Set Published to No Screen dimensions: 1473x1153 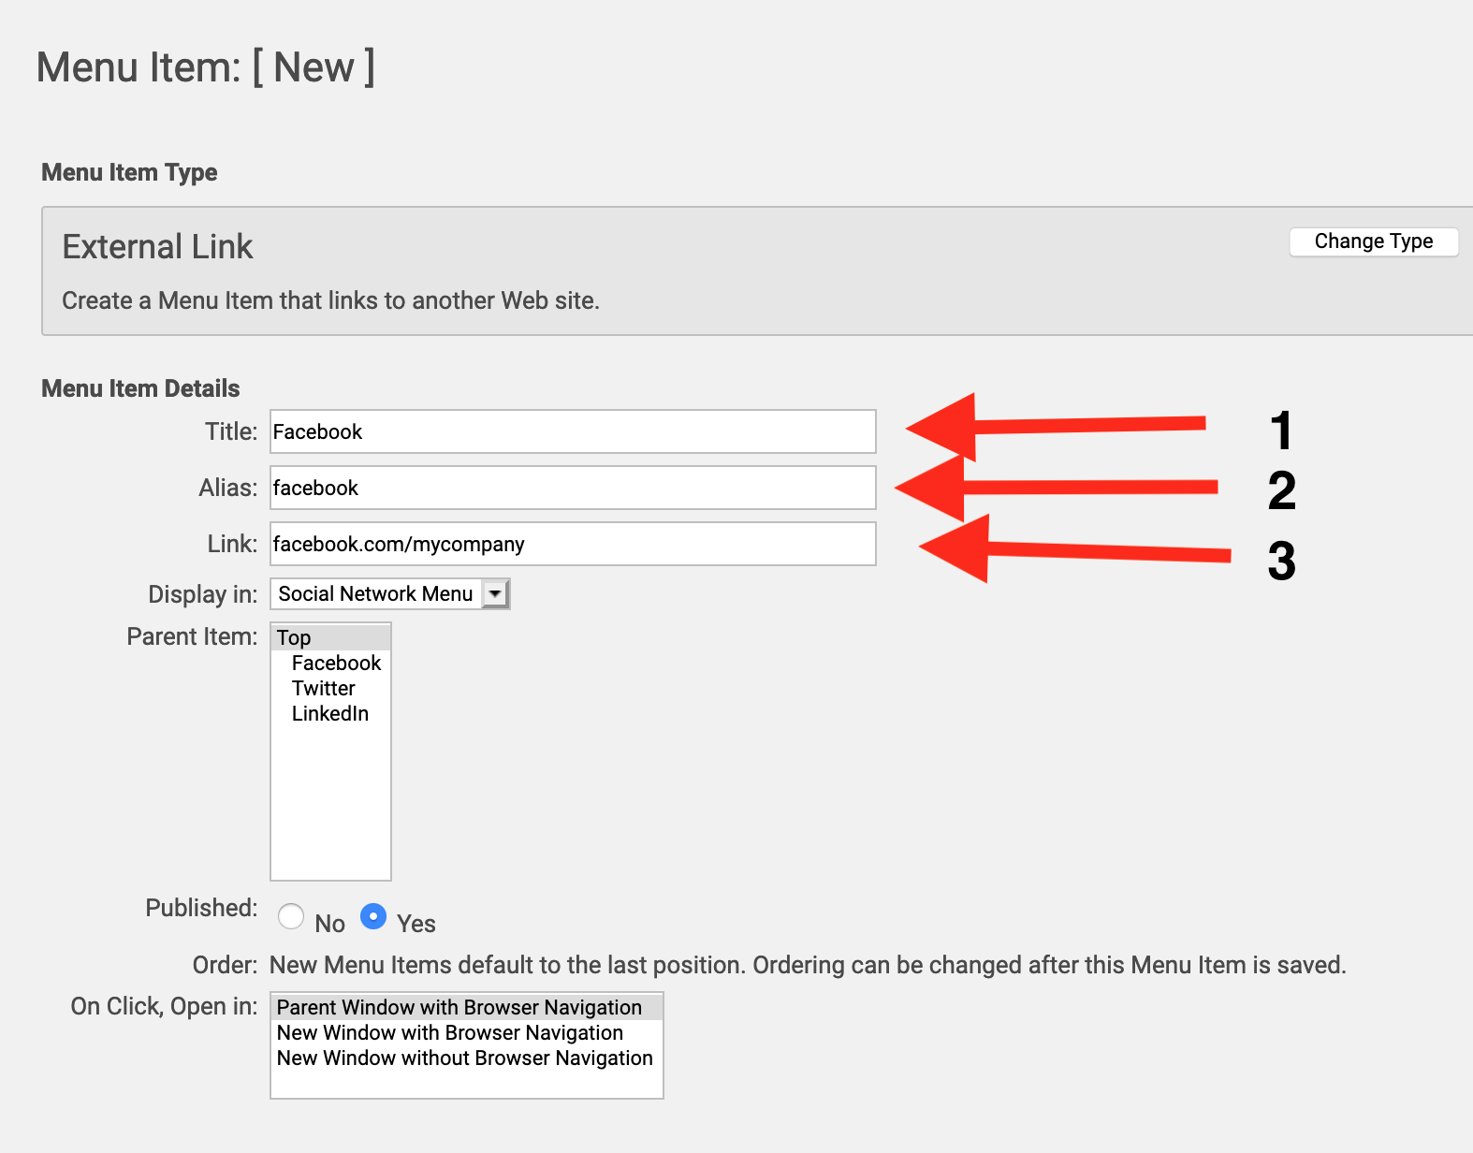[291, 916]
